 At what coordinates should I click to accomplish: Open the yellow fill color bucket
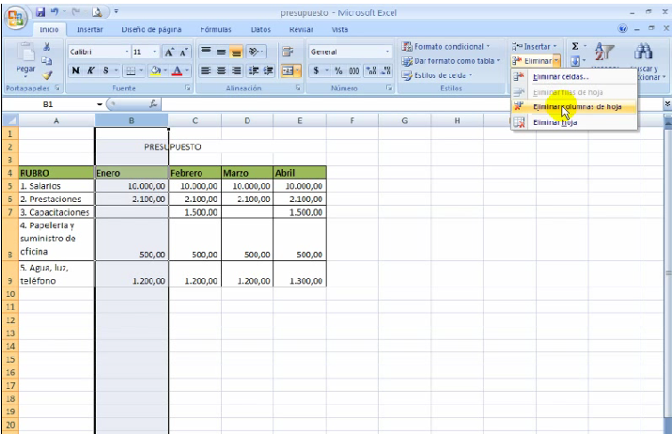click(158, 70)
